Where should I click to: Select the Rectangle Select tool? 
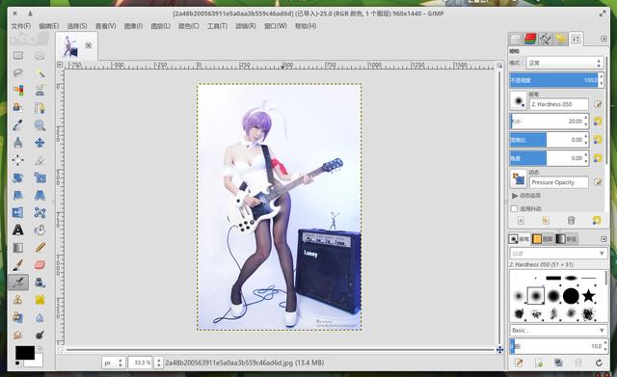[x=17, y=56]
